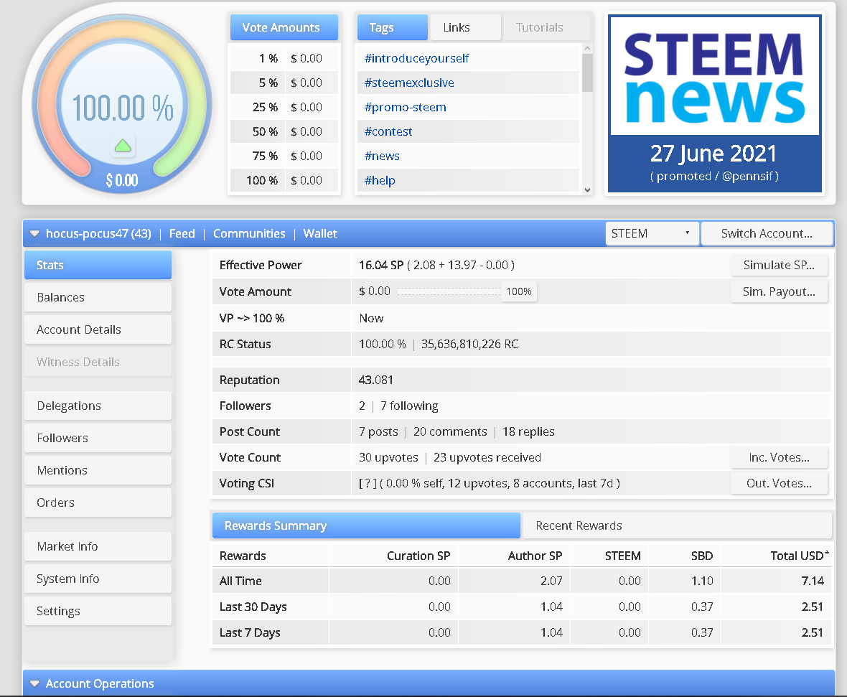Click the 35,636,810,226 RC value
The image size is (847, 697).
tap(469, 344)
